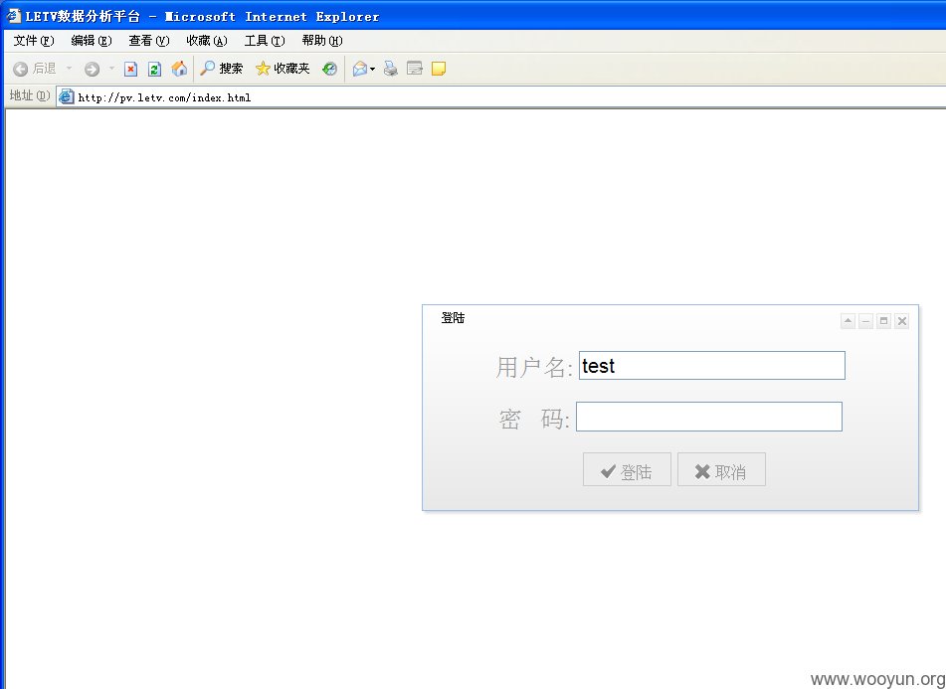Click the 用户名: label text
This screenshot has height=689, width=946.
click(534, 367)
